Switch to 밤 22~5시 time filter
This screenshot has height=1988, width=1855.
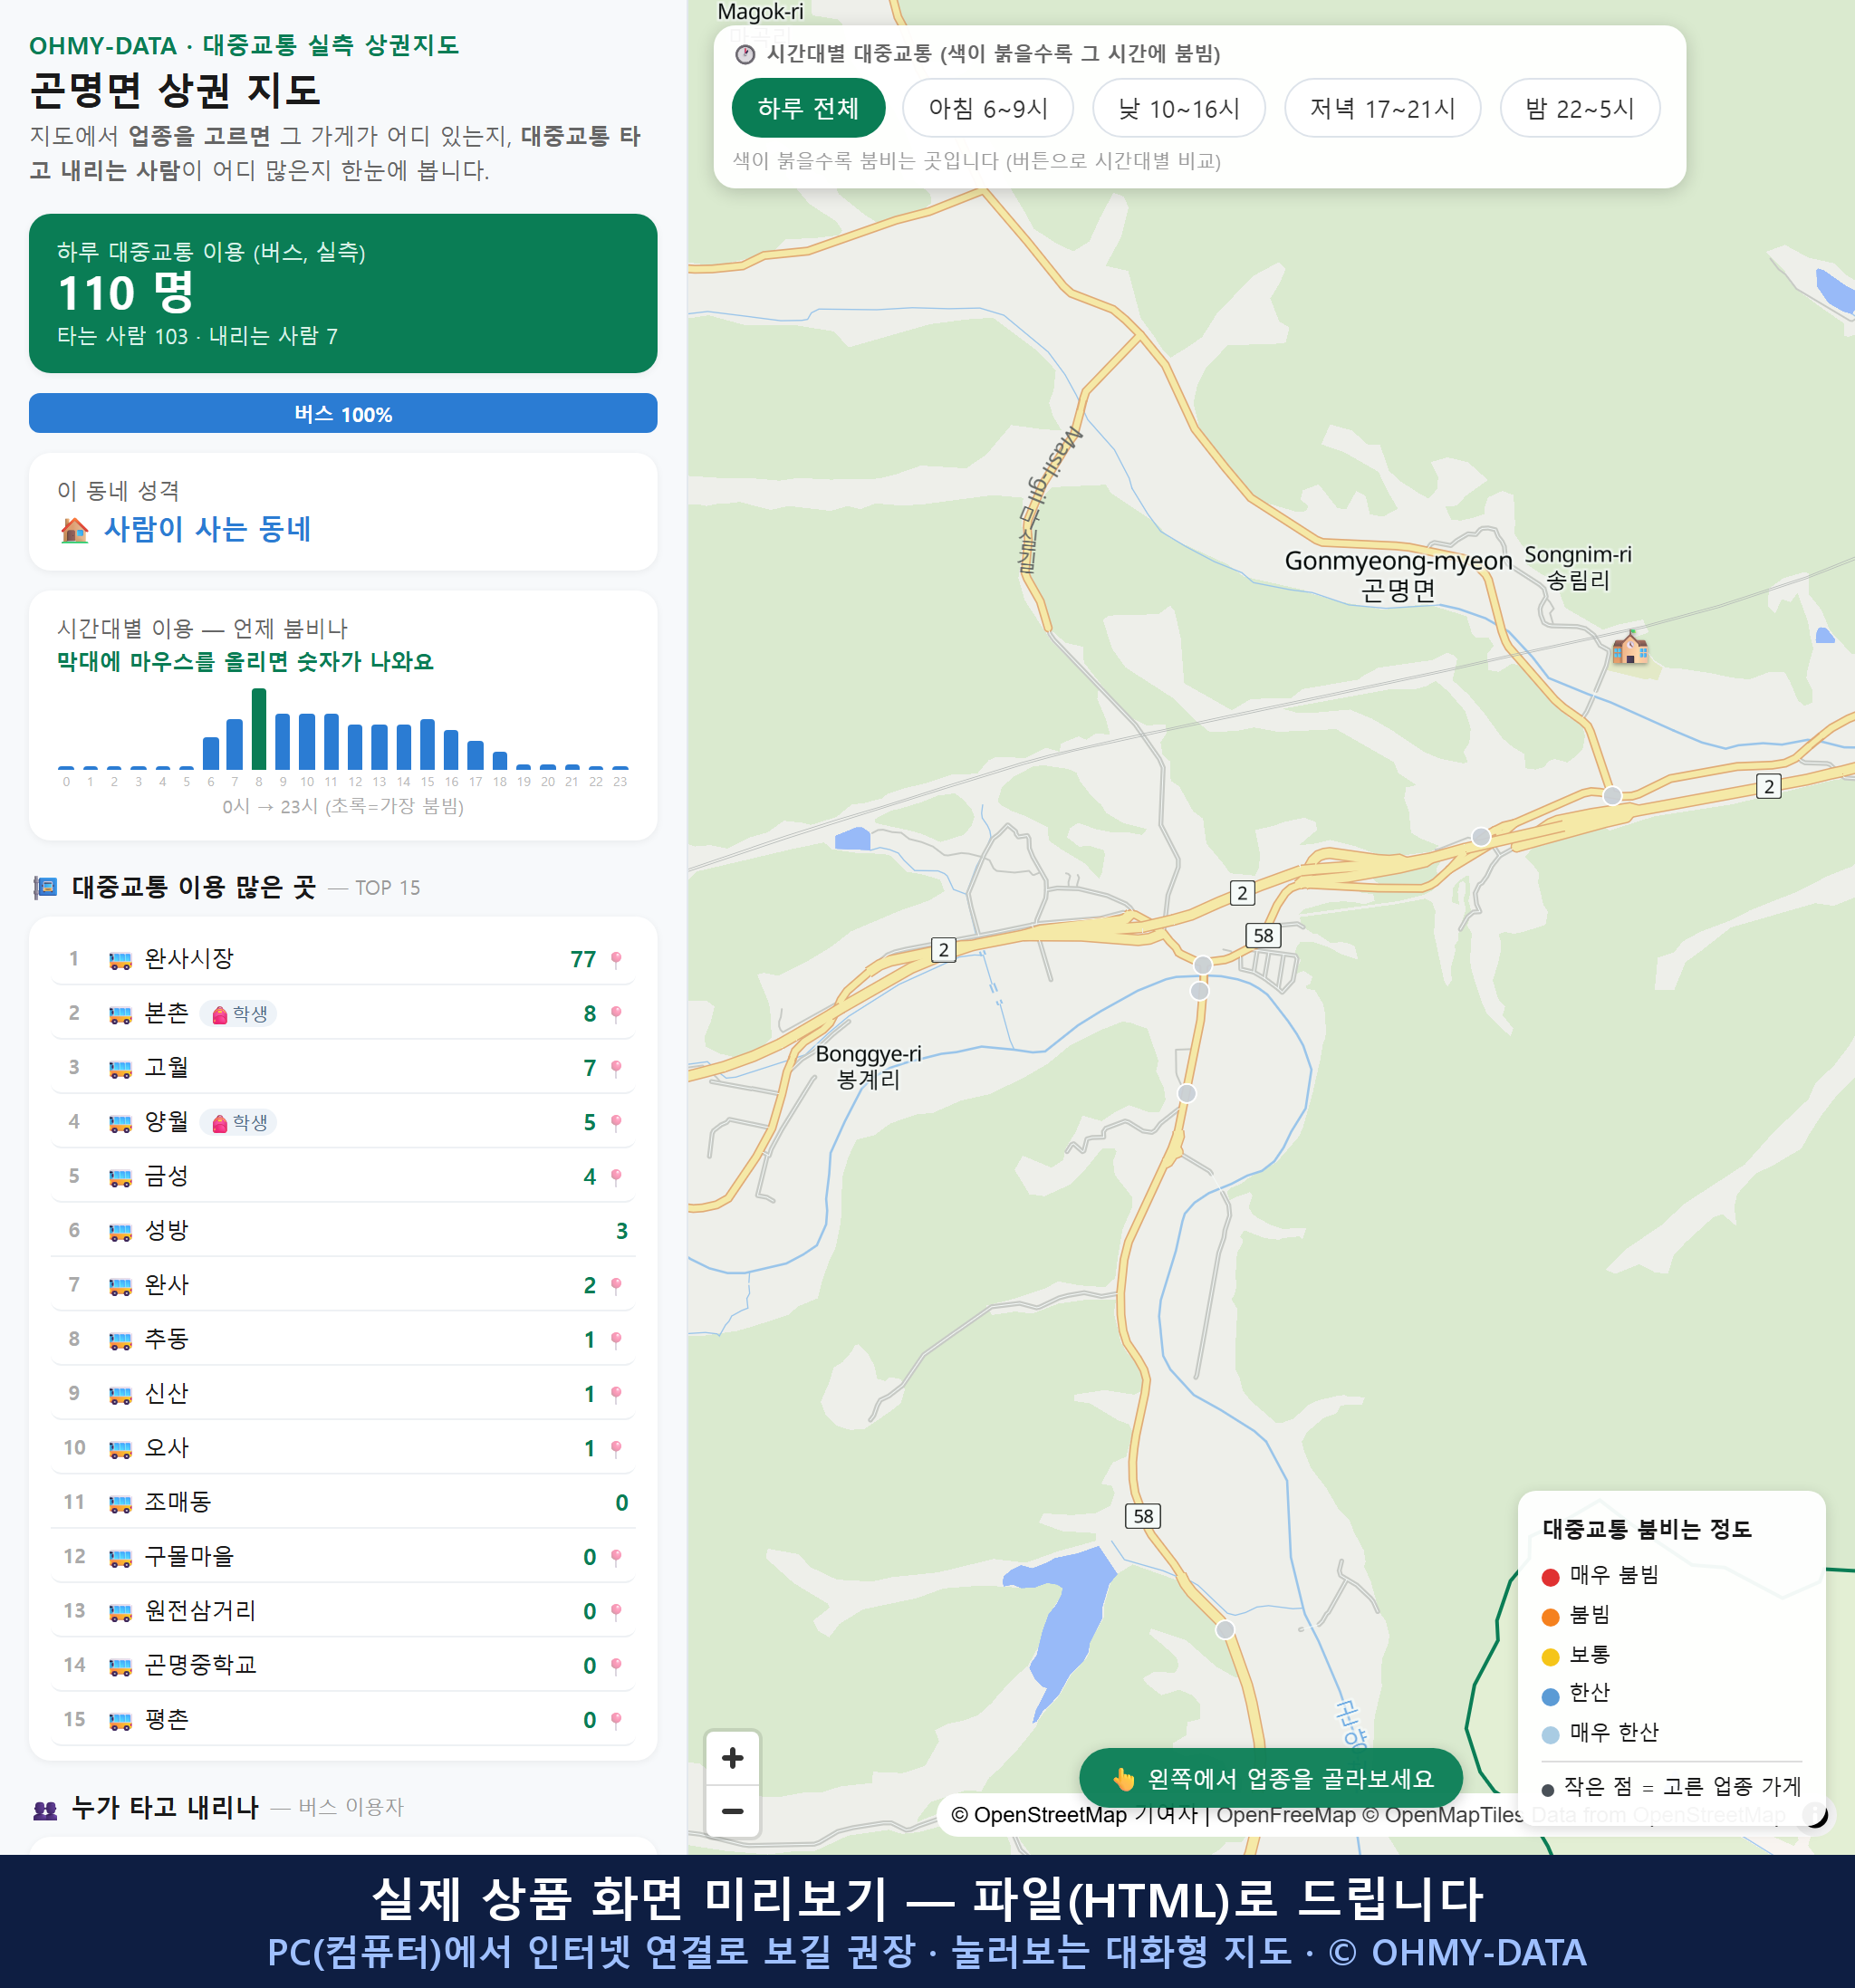[1580, 108]
